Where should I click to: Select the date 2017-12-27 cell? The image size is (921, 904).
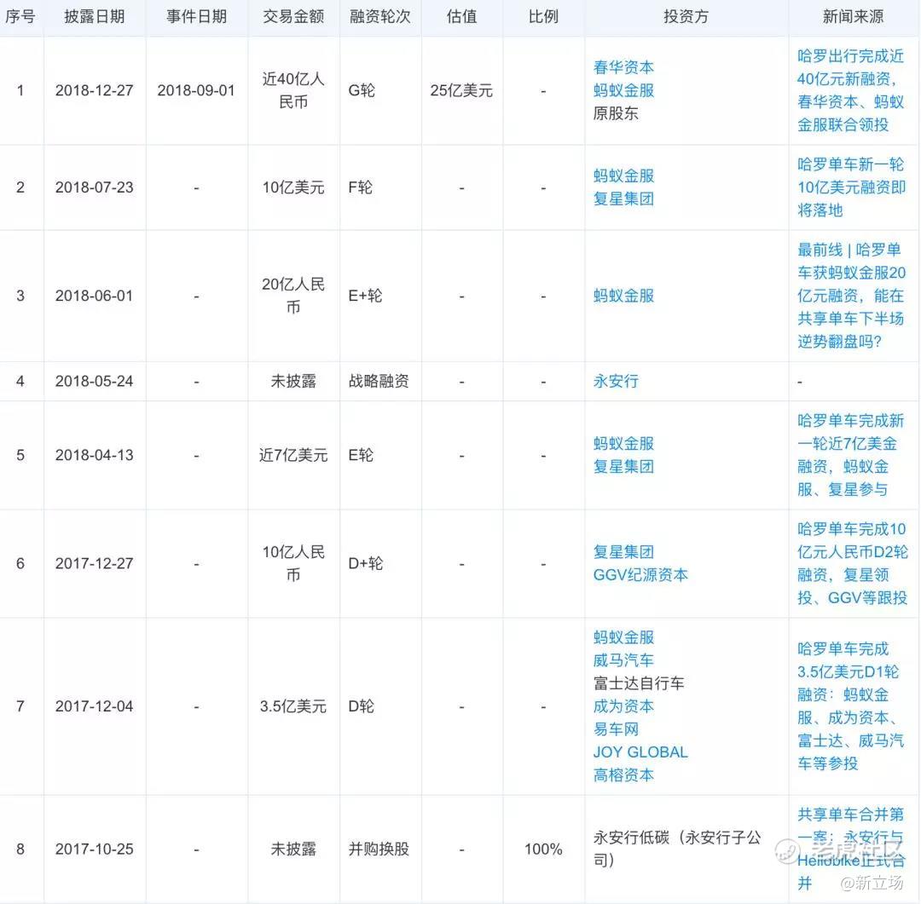point(95,563)
